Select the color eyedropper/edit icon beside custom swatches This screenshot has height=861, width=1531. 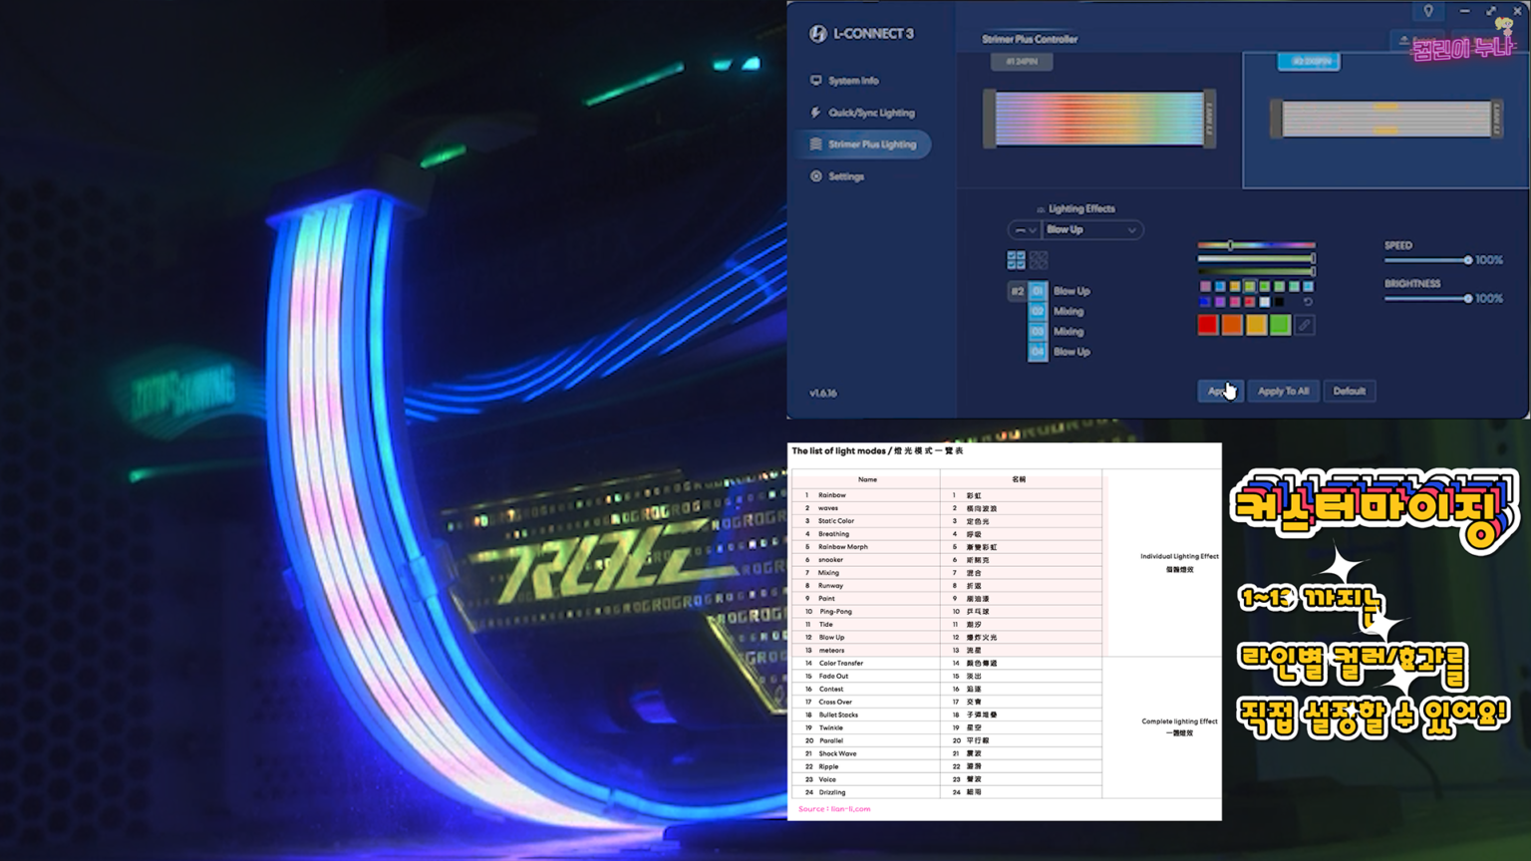[x=1305, y=325]
